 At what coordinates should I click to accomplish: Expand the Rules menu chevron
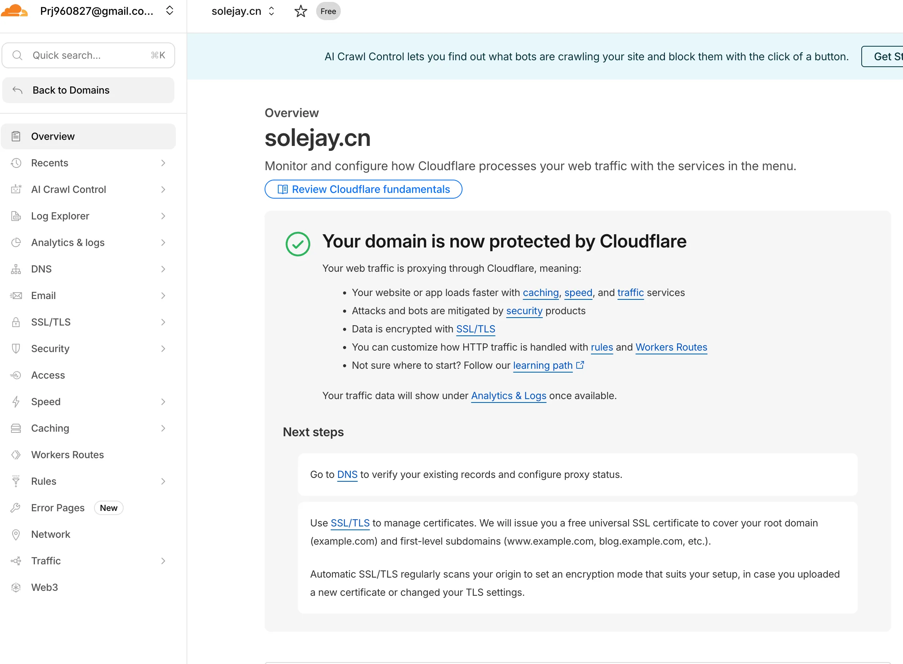coord(163,481)
